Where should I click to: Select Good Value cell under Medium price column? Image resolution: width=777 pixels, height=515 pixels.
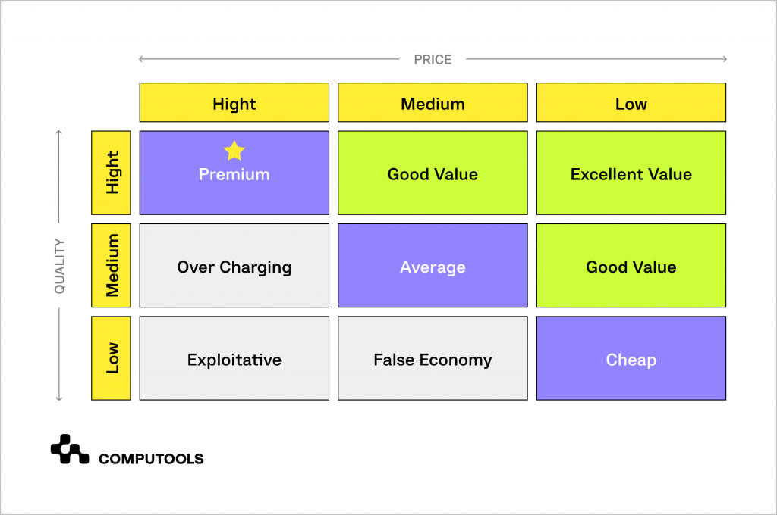(x=433, y=173)
